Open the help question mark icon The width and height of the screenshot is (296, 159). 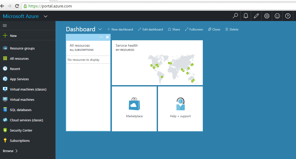click(x=288, y=16)
